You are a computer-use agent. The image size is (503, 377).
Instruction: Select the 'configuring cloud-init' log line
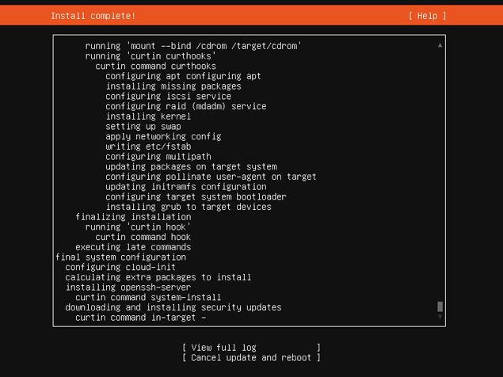[120, 267]
